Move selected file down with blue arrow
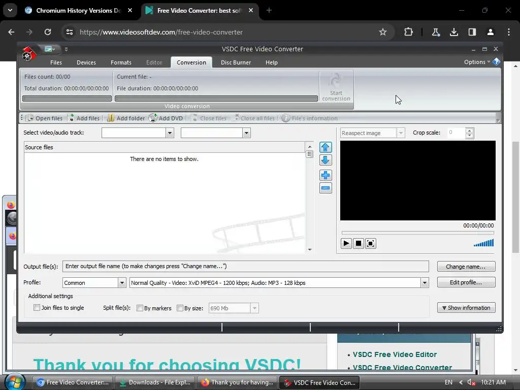Screen dimensions: 520x390 tap(326, 160)
